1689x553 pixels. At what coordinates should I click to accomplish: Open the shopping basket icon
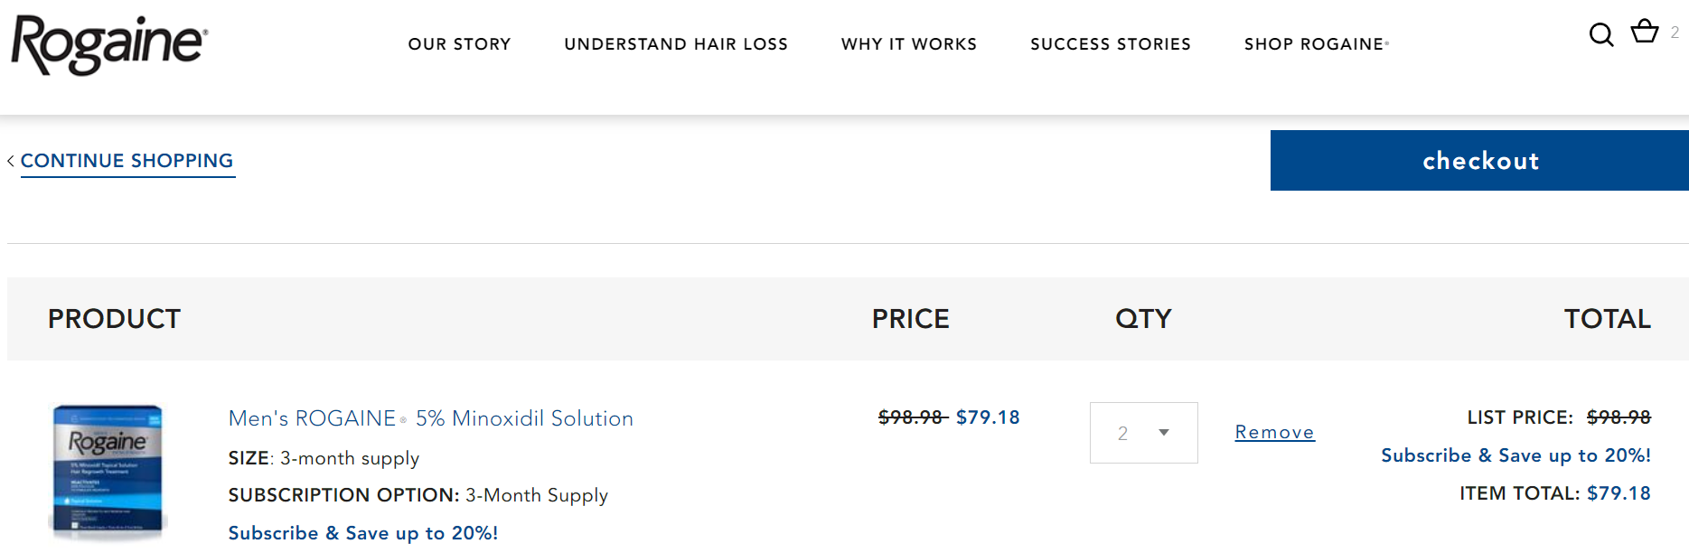pos(1645,32)
